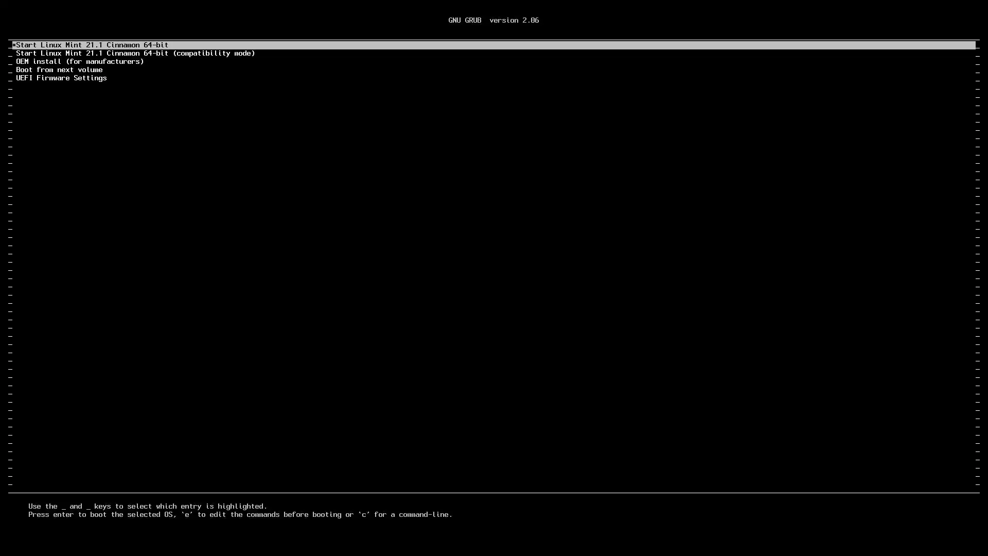Click the '(for manufacturers)' text in OEM entry
Image resolution: width=988 pixels, height=556 pixels.
[x=105, y=62]
